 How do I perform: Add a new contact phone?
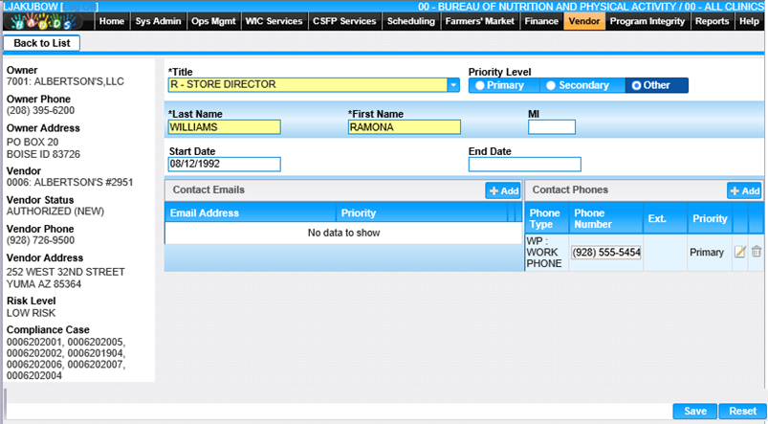[744, 190]
